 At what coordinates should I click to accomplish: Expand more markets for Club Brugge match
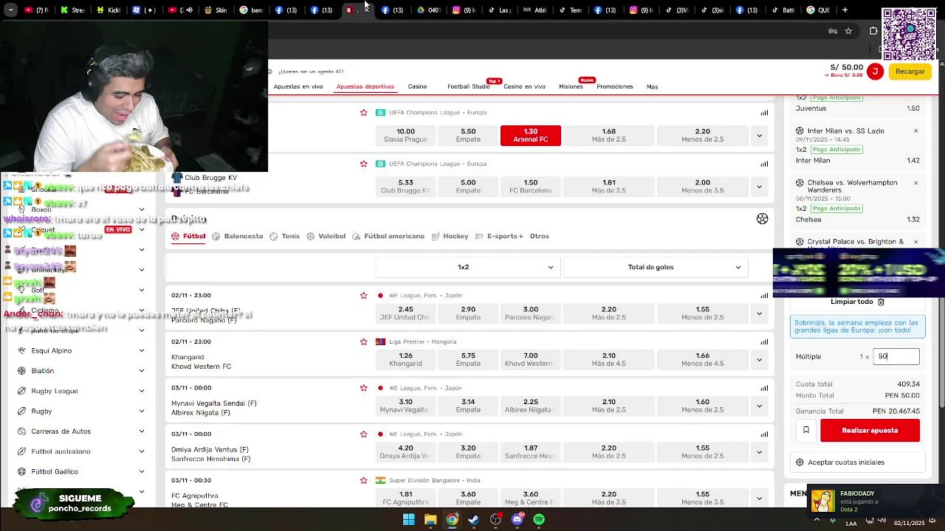[x=759, y=187]
